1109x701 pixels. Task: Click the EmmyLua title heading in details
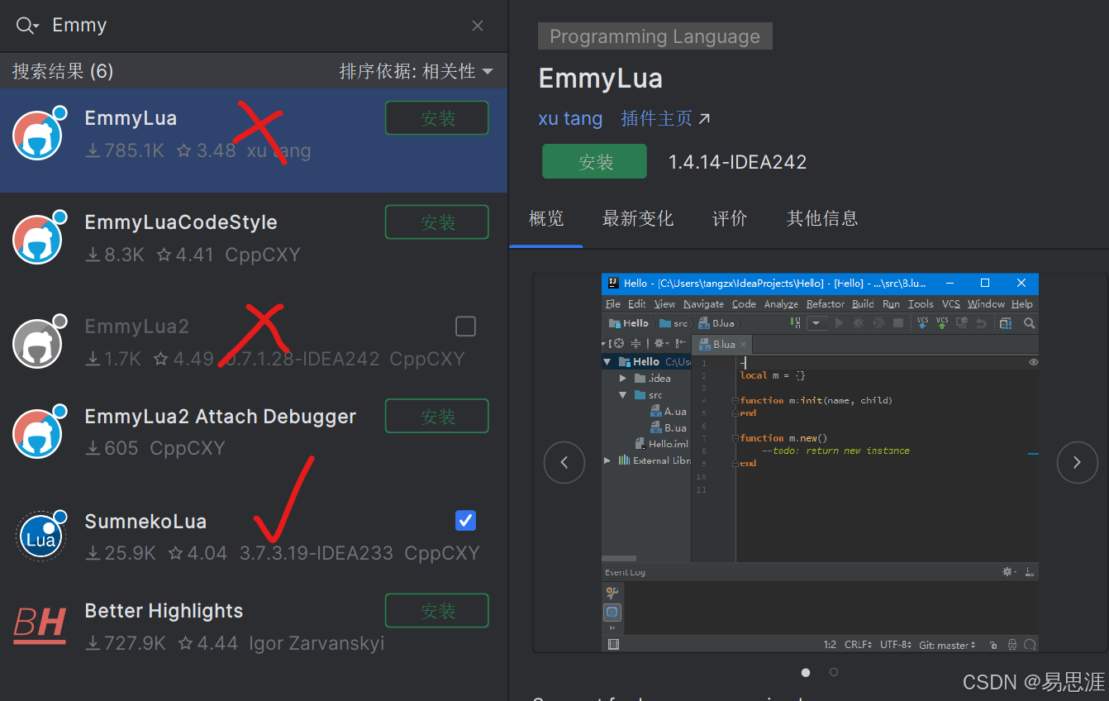(601, 79)
